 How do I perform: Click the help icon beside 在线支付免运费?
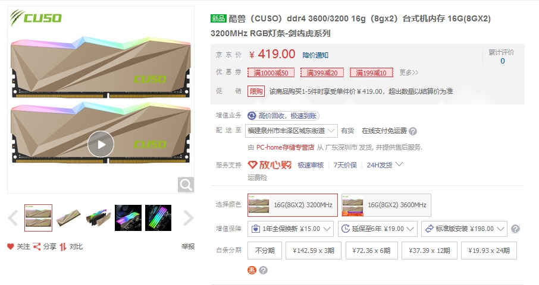413,131
